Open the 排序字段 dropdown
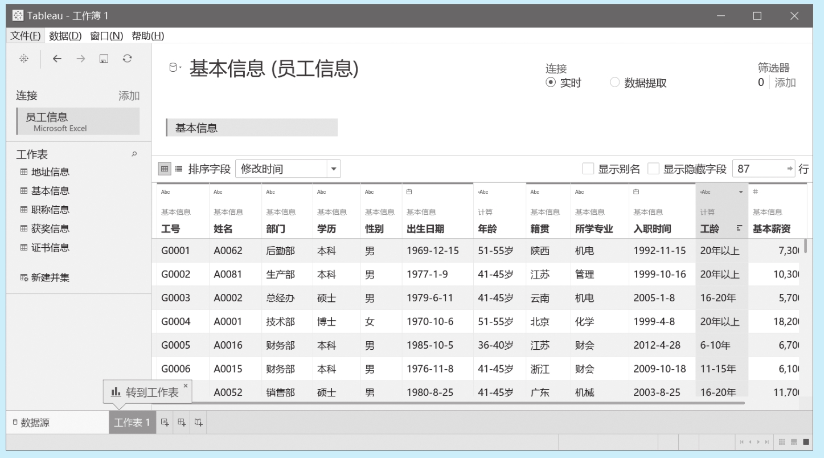The height and width of the screenshot is (458, 824). [x=333, y=169]
